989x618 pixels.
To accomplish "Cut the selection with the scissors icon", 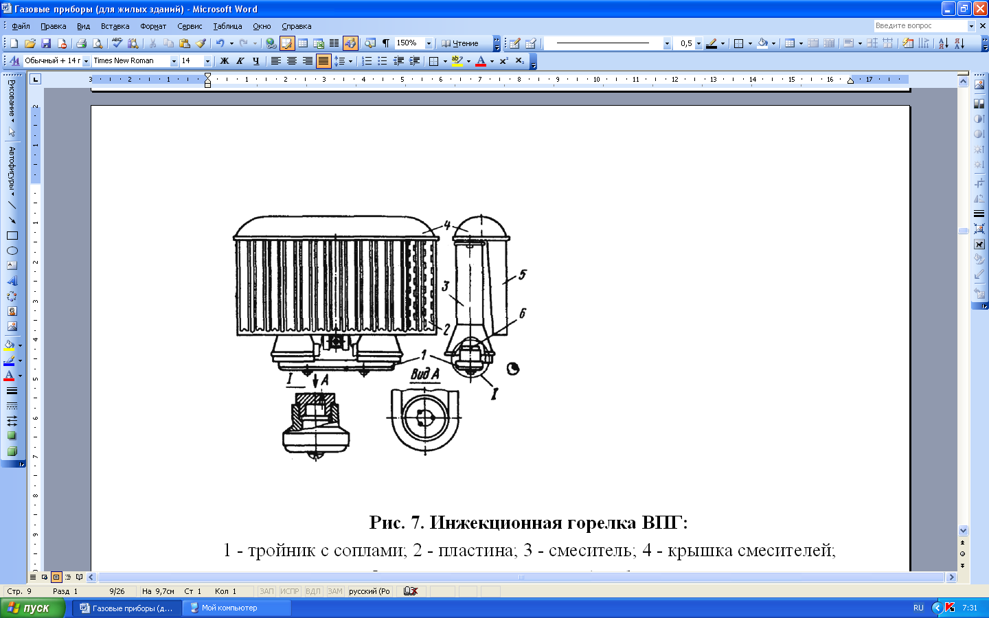I will pyautogui.click(x=152, y=43).
